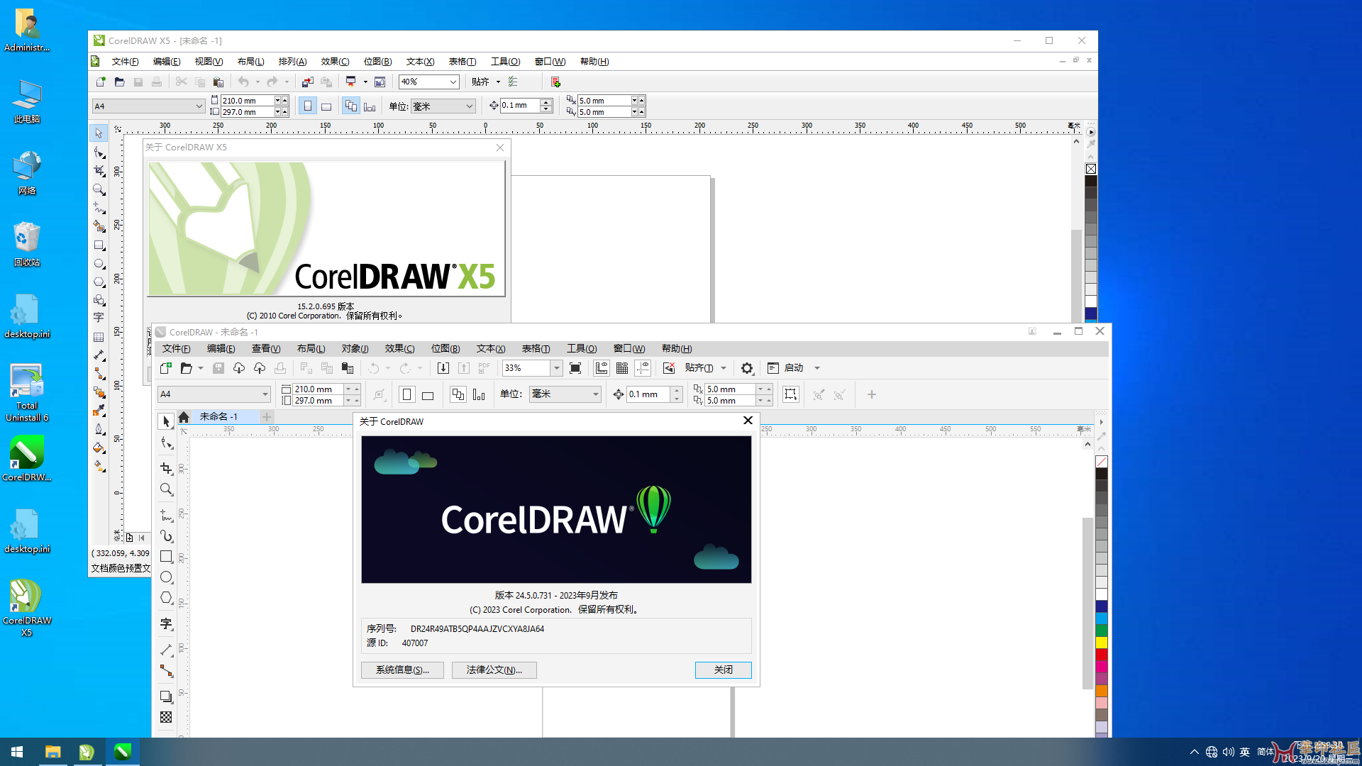Select the Rectangle tool in lower toolbox
The height and width of the screenshot is (766, 1362).
[x=166, y=557]
